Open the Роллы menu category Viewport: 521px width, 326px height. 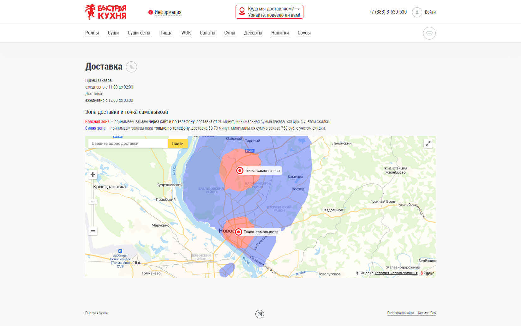coord(92,33)
